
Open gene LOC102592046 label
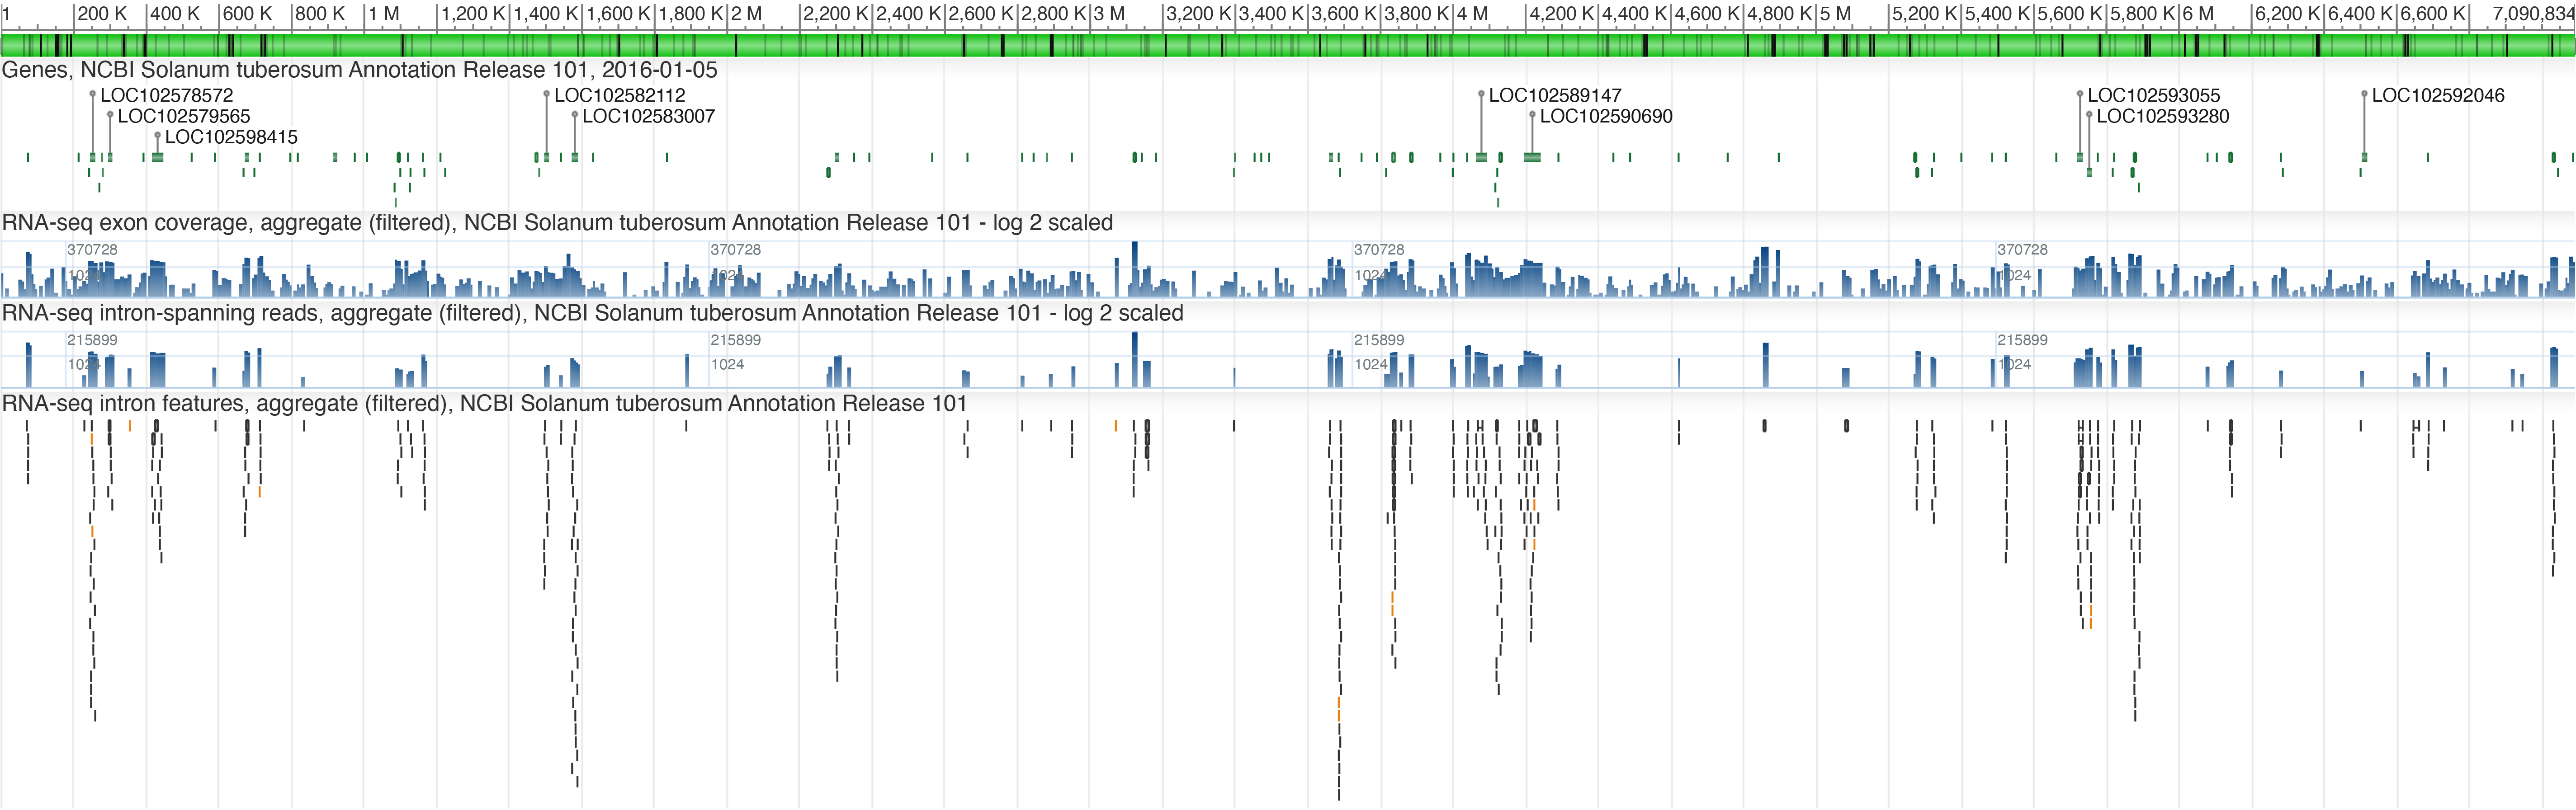coord(2438,95)
